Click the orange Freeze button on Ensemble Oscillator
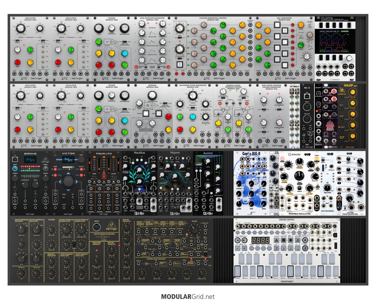The height and width of the screenshot is (302, 376). click(317, 158)
